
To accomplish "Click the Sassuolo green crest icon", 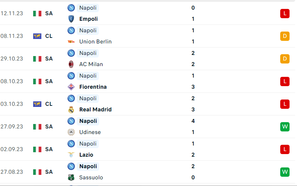I will pyautogui.click(x=71, y=177).
